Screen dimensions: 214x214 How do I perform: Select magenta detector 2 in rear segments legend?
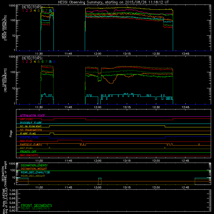point(27,62)
